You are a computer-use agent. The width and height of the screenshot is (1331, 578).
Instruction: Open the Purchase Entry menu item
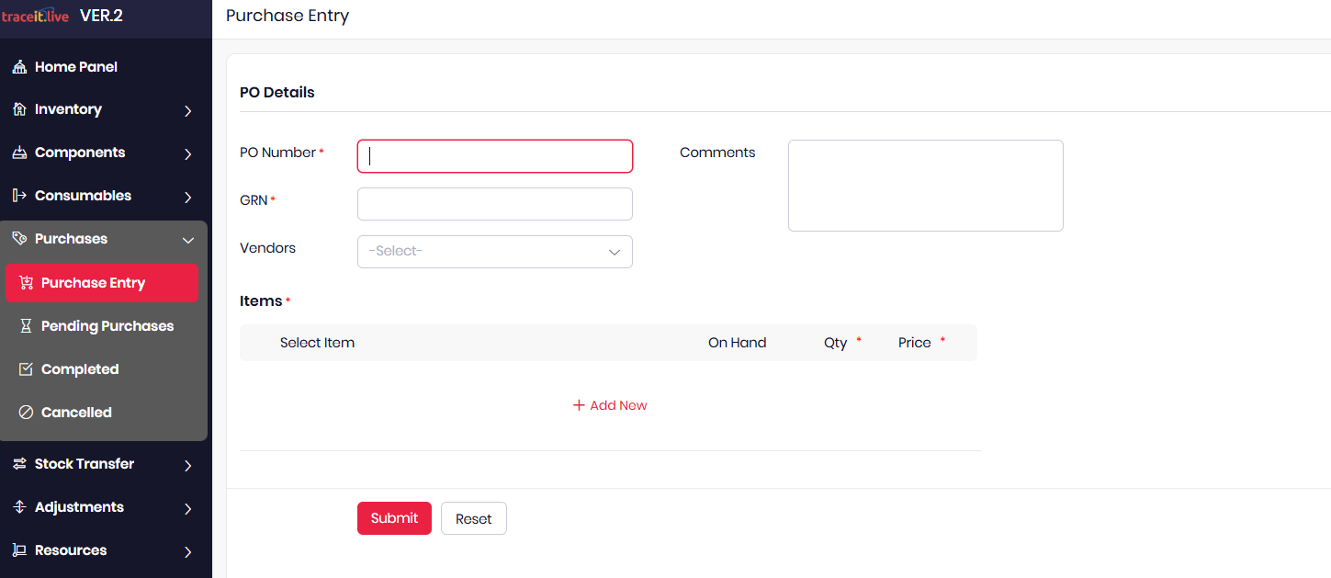(x=93, y=283)
